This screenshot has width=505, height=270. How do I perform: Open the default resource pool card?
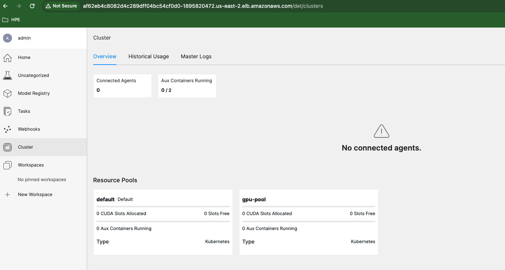point(163,222)
